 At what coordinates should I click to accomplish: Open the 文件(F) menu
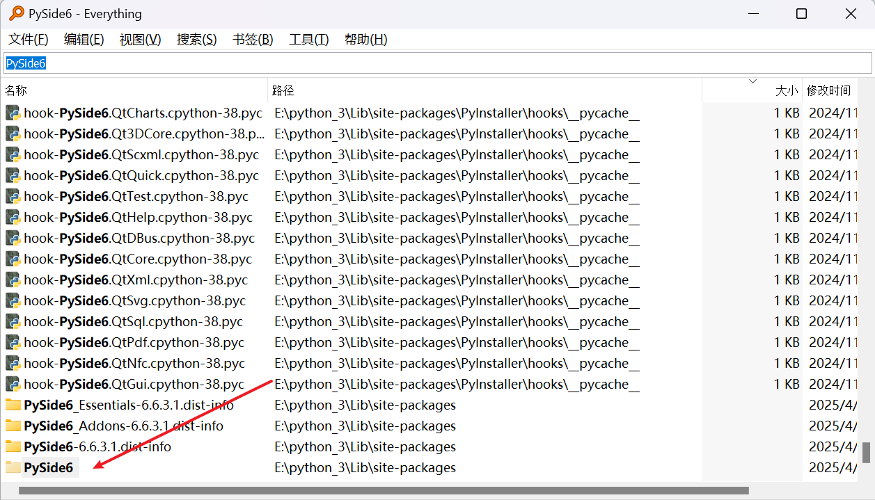[29, 40]
